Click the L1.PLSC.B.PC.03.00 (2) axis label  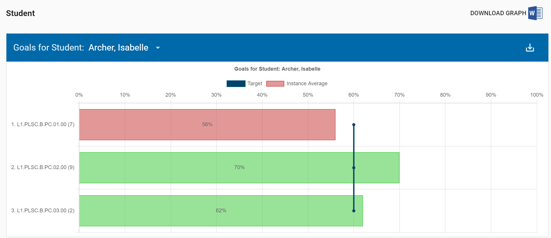43,211
